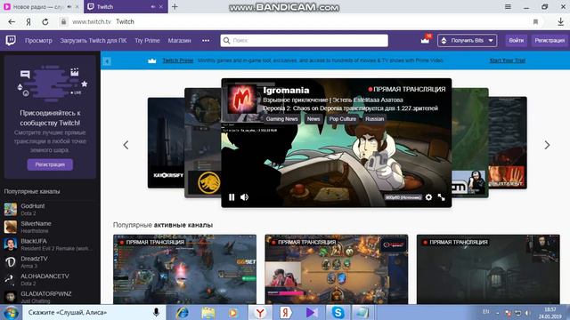Click the search field
Screen dimensions: 570x320
tap(305, 41)
